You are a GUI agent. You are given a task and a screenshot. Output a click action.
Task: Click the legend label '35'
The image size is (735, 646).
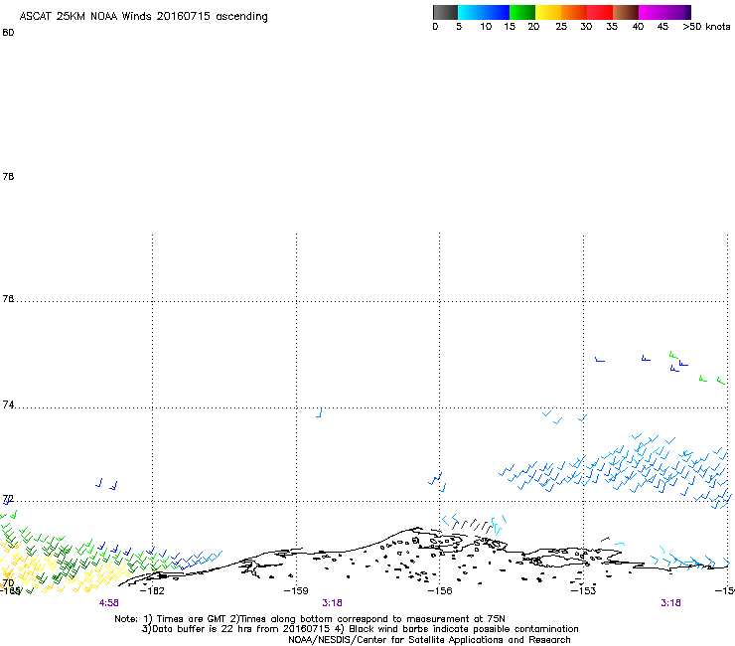click(612, 27)
